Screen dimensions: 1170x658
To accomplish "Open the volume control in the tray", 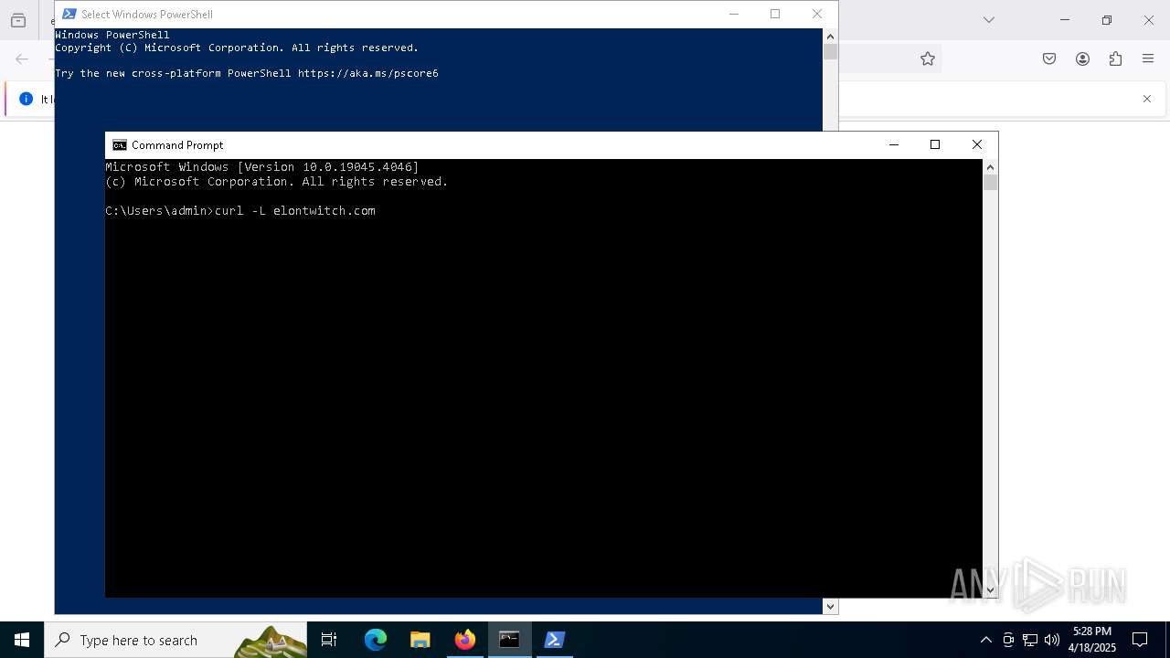I will [x=1052, y=640].
